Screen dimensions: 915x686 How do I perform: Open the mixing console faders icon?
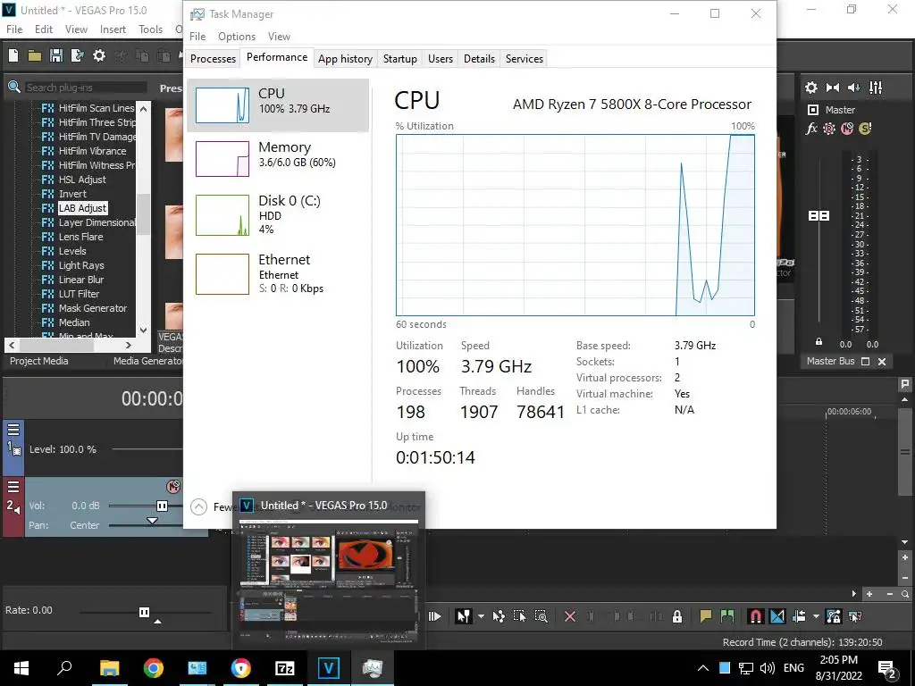click(x=876, y=88)
